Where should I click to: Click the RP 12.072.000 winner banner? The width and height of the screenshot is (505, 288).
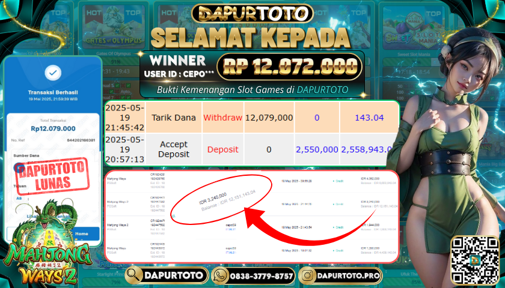point(290,67)
